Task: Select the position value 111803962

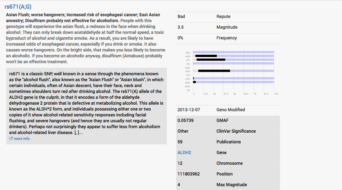Action: tap(189, 174)
